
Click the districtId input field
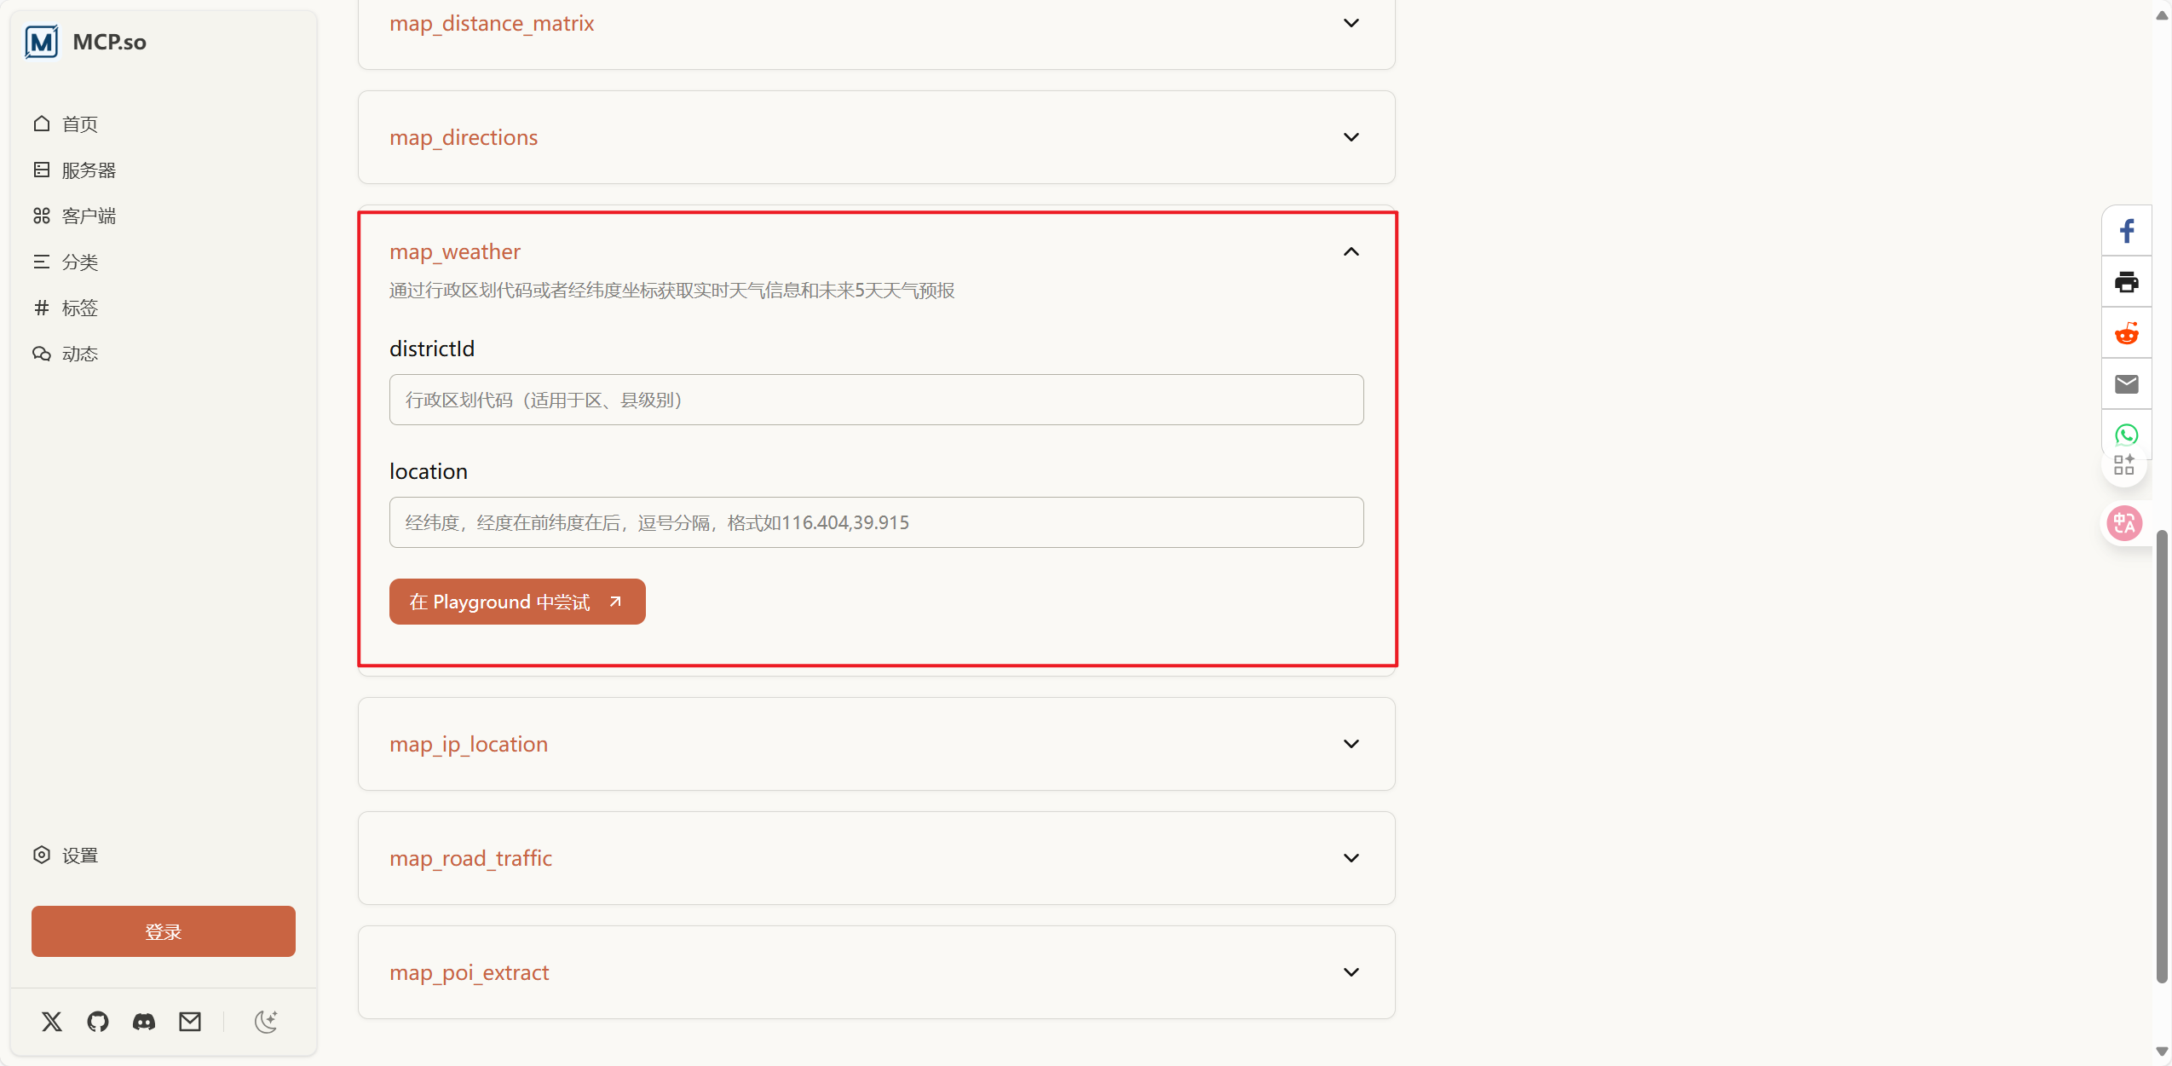click(x=876, y=400)
